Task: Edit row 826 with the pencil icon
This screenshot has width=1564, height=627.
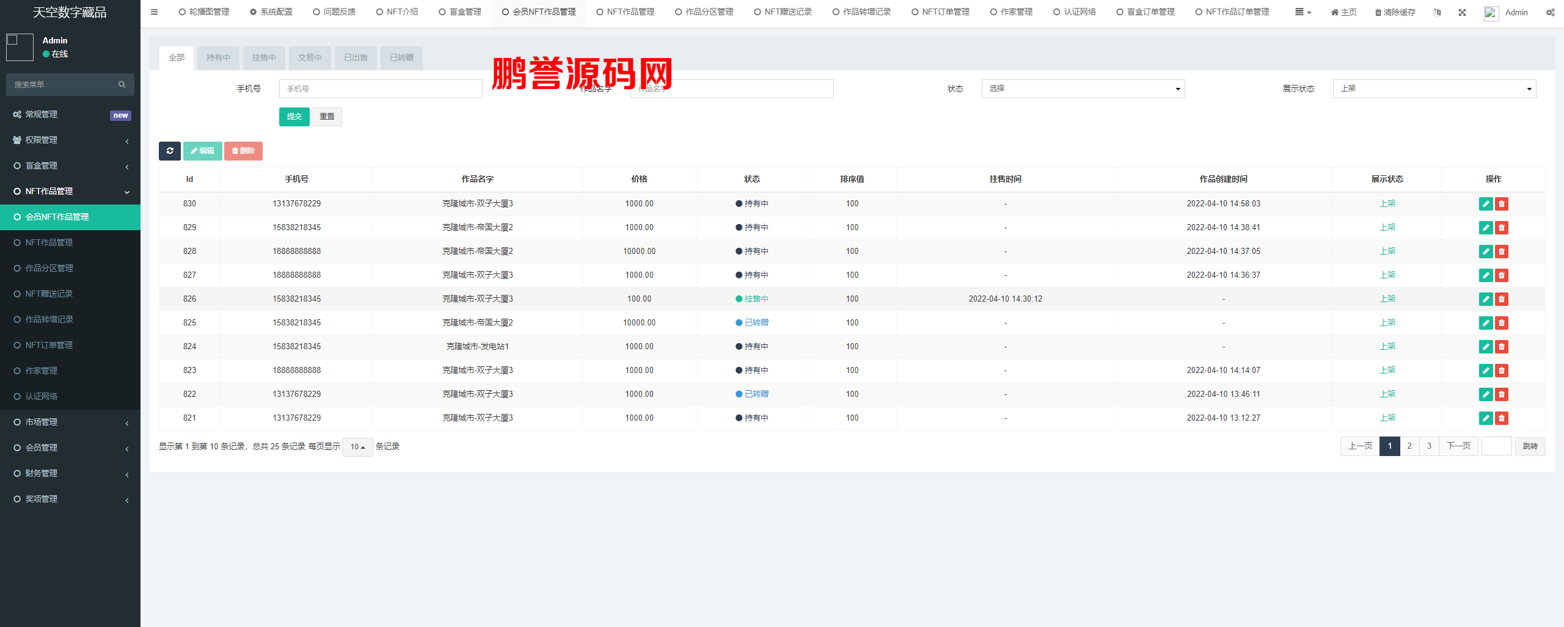Action: point(1486,299)
